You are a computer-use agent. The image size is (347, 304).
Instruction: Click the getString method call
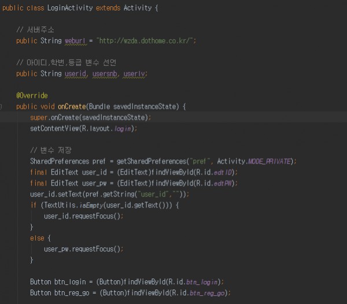[x=119, y=194]
